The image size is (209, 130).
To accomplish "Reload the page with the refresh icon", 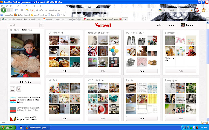I will pos(16,10).
